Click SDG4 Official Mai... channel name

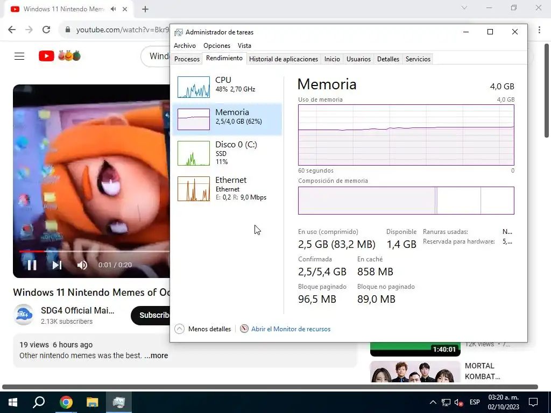[77, 310]
